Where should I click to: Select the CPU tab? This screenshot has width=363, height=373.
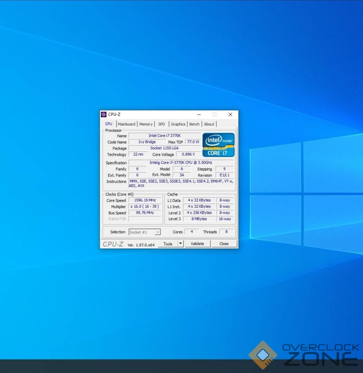click(x=109, y=124)
